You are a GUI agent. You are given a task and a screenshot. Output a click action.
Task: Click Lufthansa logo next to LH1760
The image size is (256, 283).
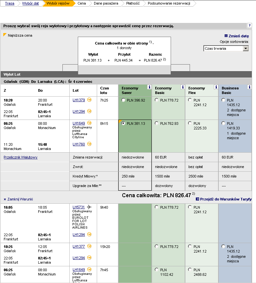pos(89,144)
